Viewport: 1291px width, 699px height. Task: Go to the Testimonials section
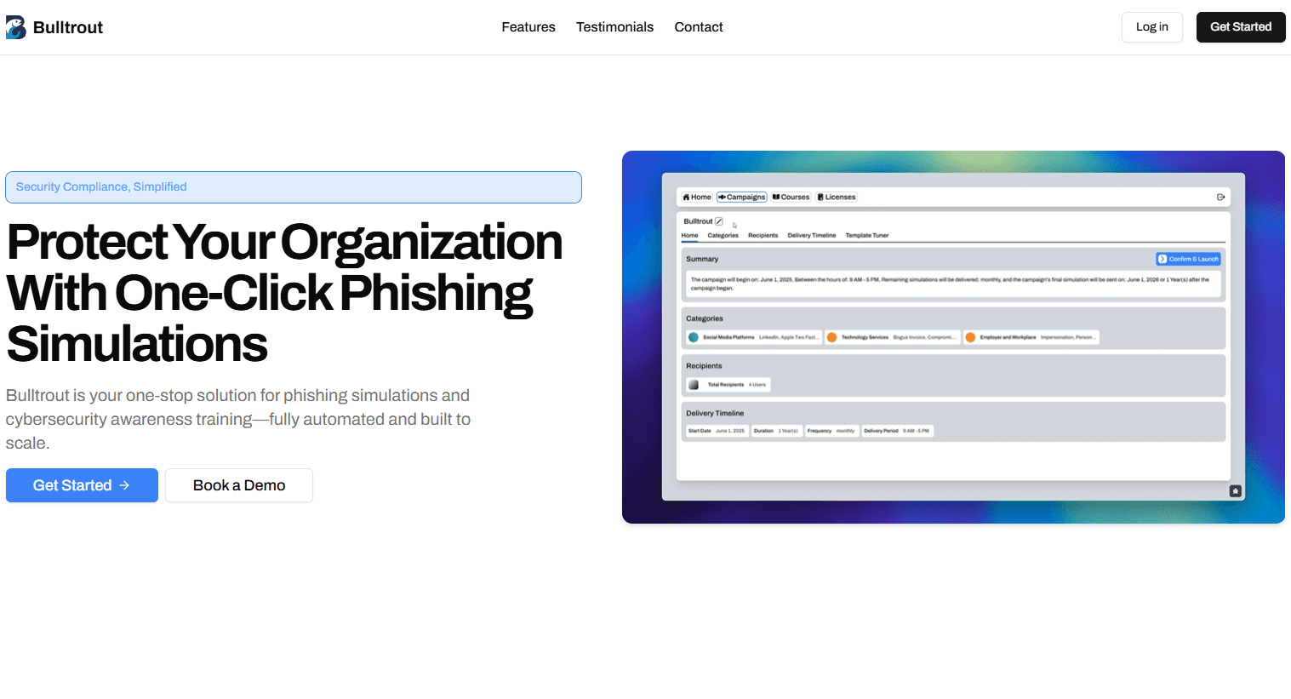(614, 27)
